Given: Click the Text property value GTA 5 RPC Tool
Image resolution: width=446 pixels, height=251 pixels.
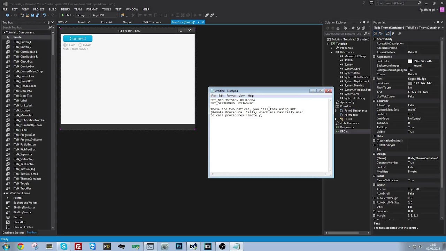Looking at the screenshot, I should 418,92.
